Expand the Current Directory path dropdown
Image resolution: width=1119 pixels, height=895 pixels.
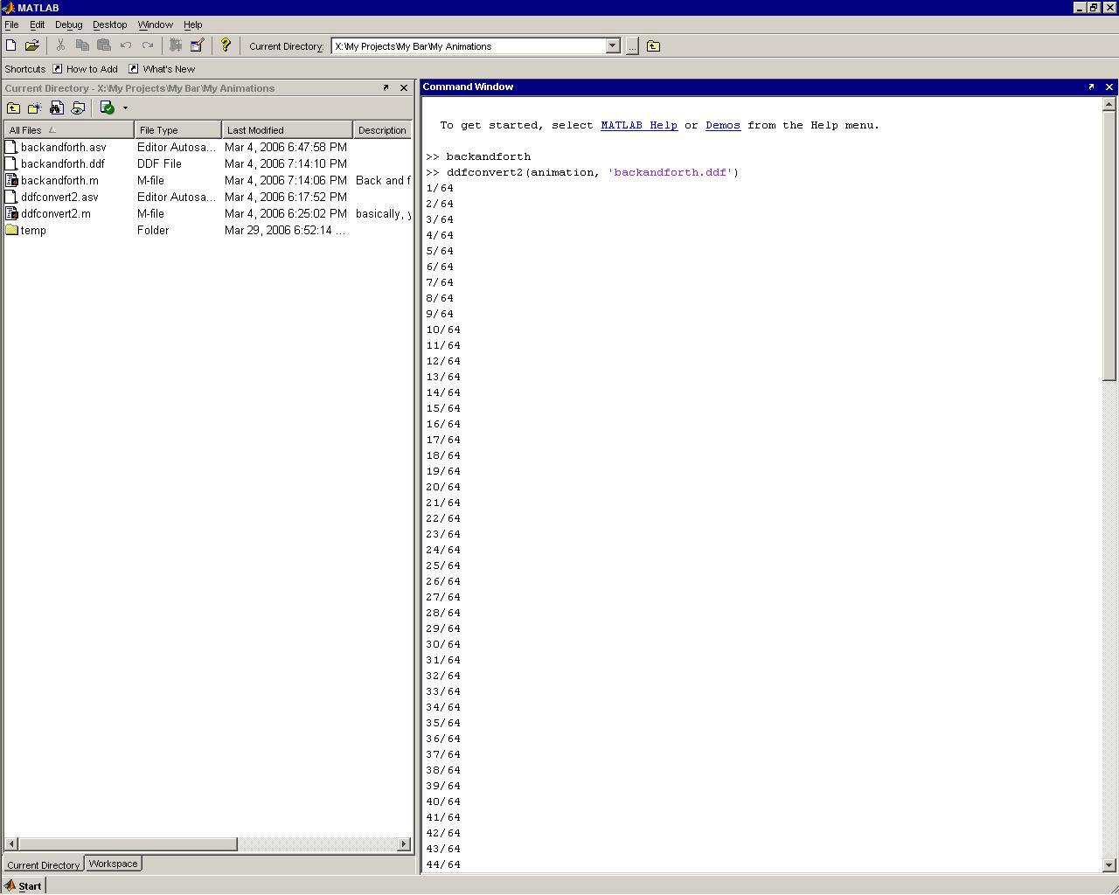(x=613, y=46)
